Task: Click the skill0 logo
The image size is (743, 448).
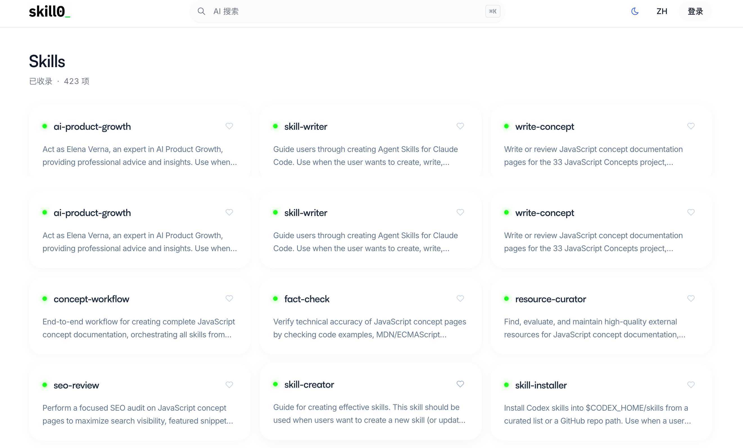Action: coord(49,12)
